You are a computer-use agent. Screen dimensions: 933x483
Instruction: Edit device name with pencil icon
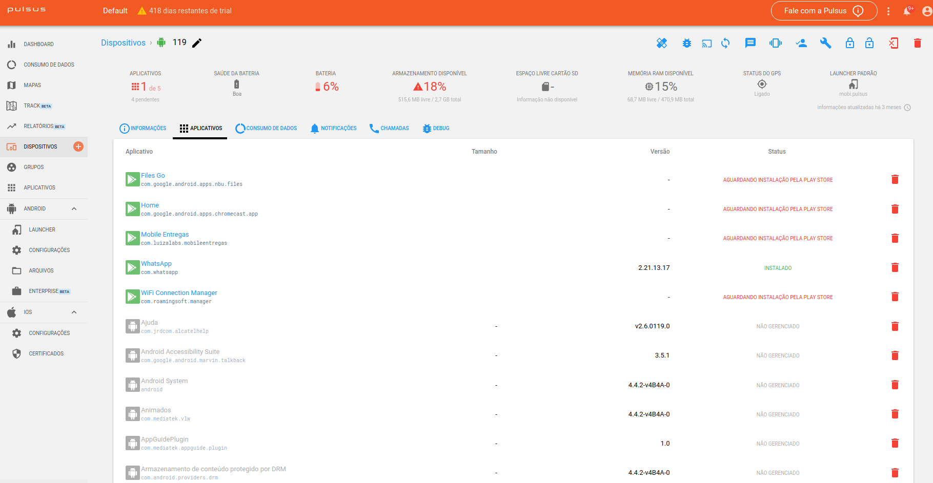(x=197, y=43)
